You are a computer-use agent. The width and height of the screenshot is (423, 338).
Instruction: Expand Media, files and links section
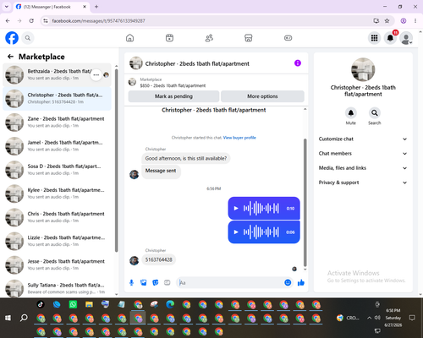coord(363,168)
